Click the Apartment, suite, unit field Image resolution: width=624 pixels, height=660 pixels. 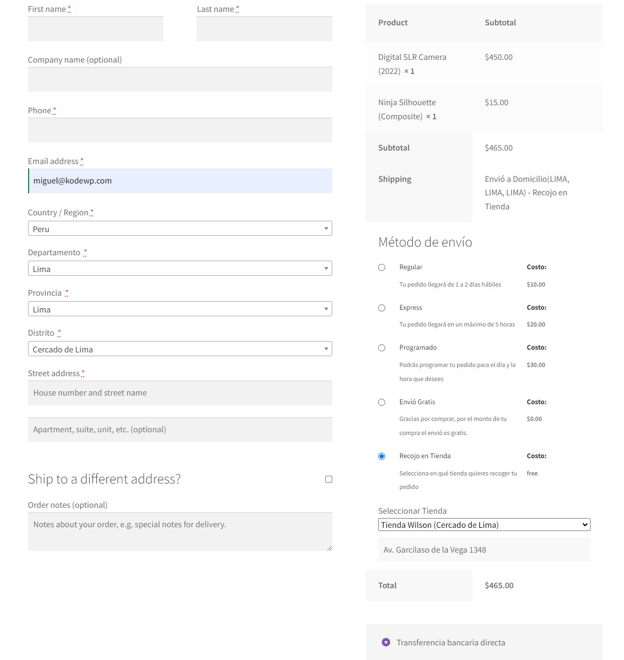(x=180, y=430)
